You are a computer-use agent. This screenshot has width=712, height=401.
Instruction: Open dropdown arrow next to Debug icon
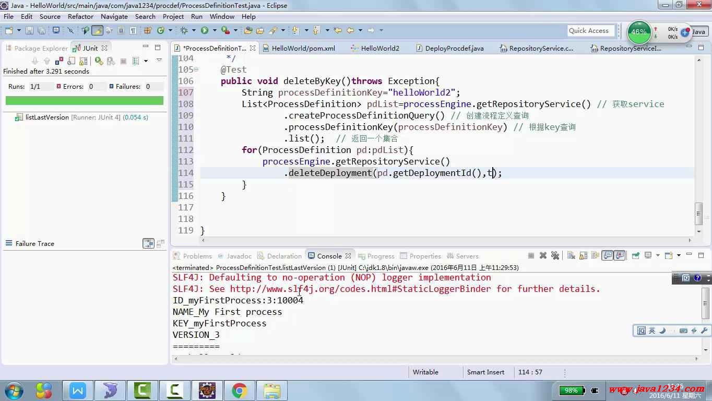pyautogui.click(x=193, y=30)
